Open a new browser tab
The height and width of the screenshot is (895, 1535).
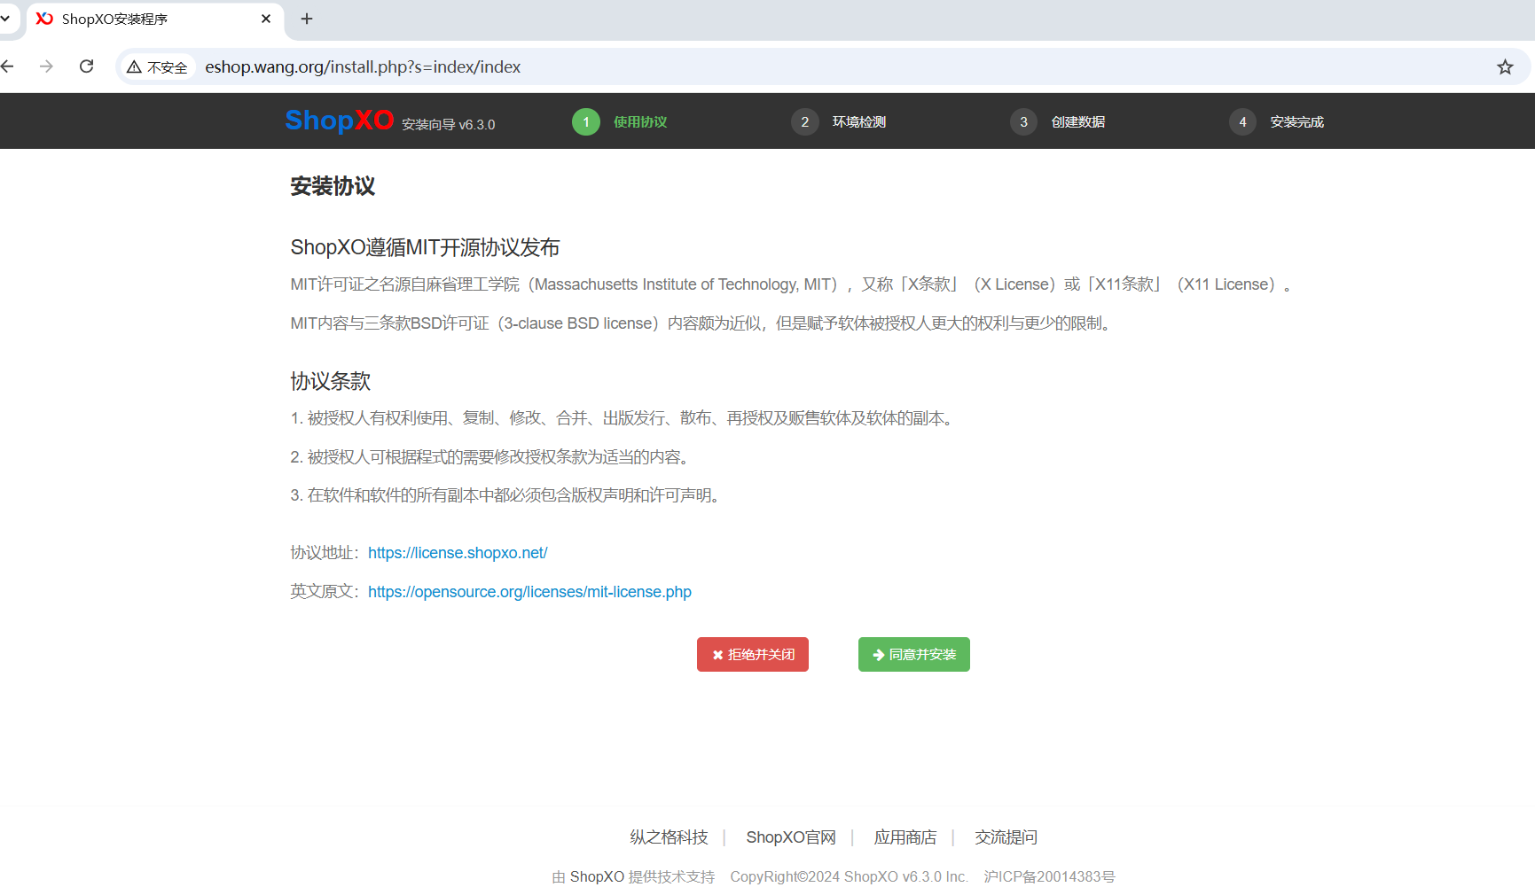(x=307, y=19)
